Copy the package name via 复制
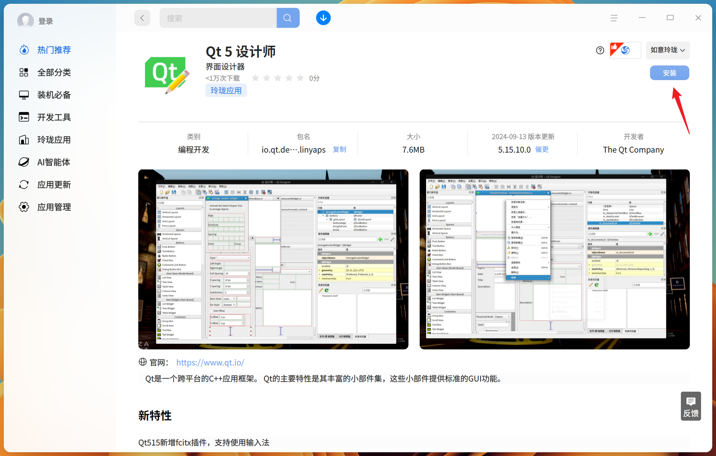The height and width of the screenshot is (456, 716). 339,149
